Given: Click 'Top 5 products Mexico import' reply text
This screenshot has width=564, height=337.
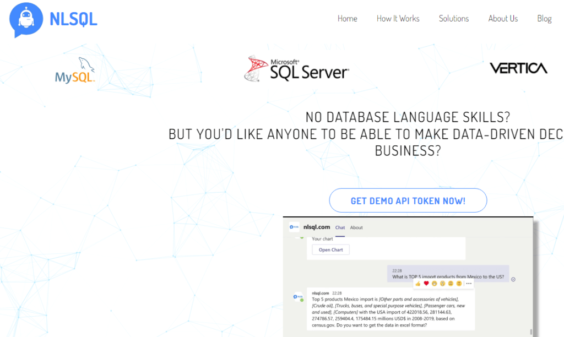Looking at the screenshot, I should click(x=388, y=312).
